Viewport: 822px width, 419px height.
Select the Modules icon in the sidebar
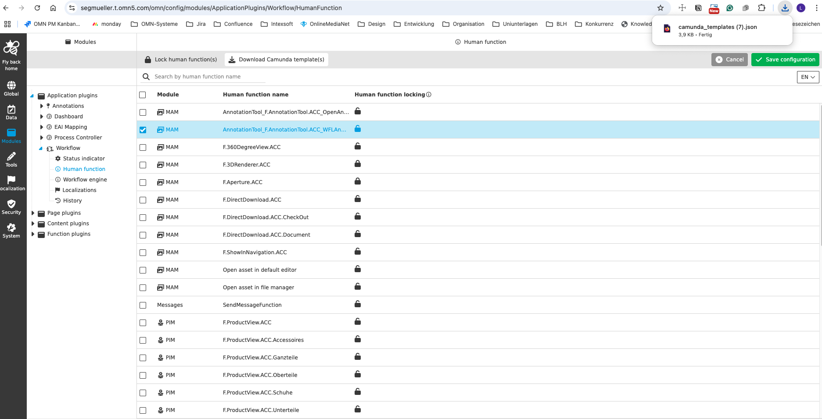coord(11,135)
